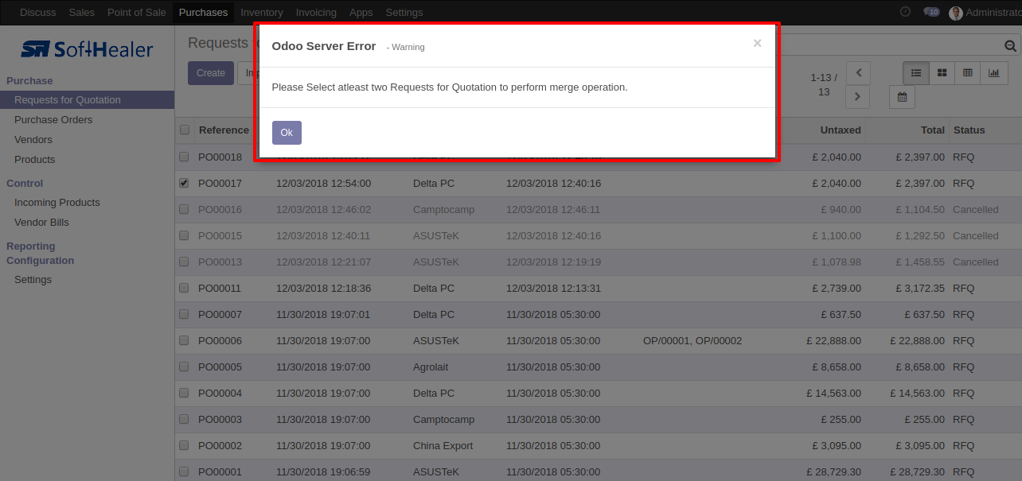This screenshot has height=481, width=1022.
Task: Open Incoming Products in sidebar
Action: point(57,202)
